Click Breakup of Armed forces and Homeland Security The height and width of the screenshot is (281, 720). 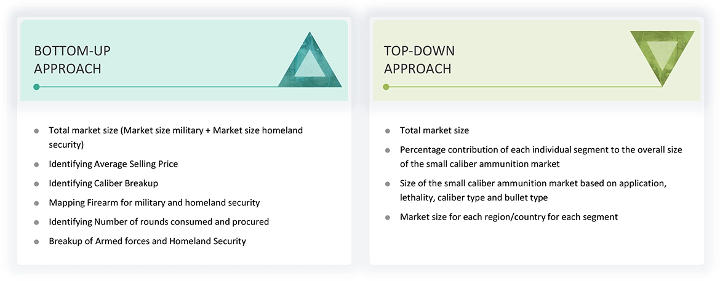[x=147, y=241]
